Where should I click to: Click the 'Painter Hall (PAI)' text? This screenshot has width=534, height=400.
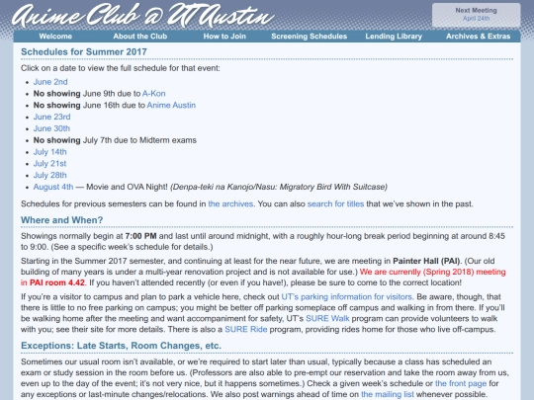tap(426, 261)
